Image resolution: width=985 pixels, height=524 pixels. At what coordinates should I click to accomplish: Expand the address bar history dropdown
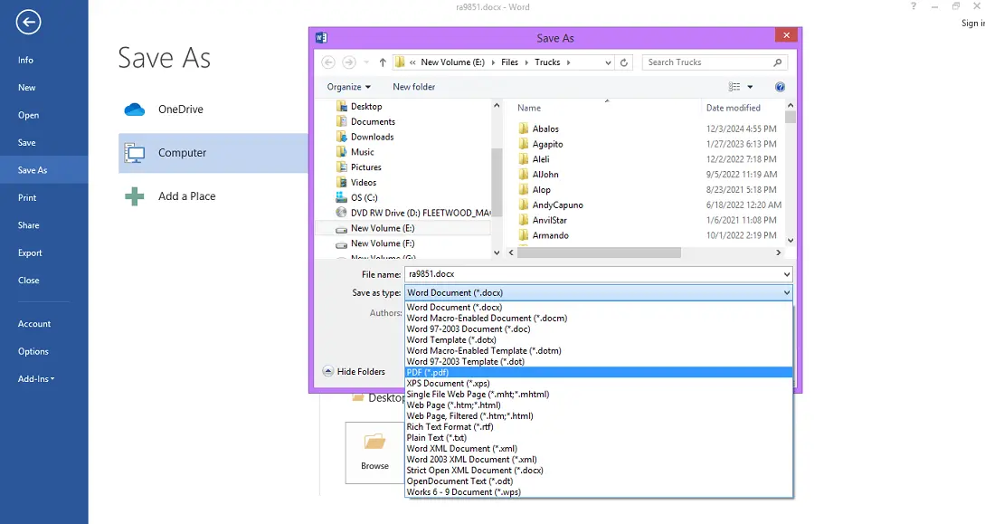(x=608, y=62)
